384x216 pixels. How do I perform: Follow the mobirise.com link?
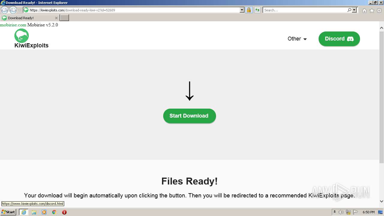[13, 25]
